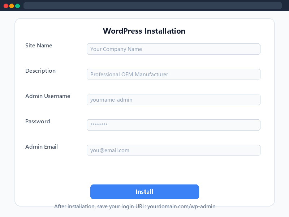
Task: Focus the browser address bar
Action: pos(152,5)
